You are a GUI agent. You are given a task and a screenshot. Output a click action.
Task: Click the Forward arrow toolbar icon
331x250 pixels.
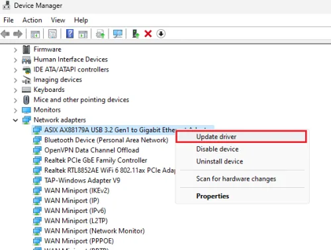[x=18, y=34]
